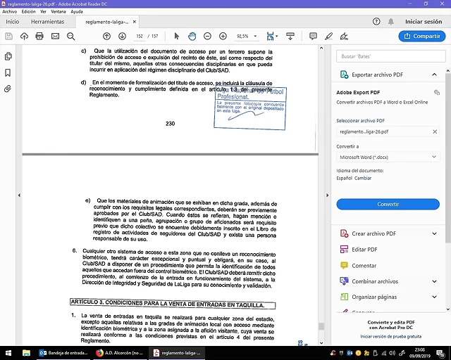The image size is (451, 360).
Task: Click Iniciar versión de prueba gratuita
Action: (x=391, y=337)
